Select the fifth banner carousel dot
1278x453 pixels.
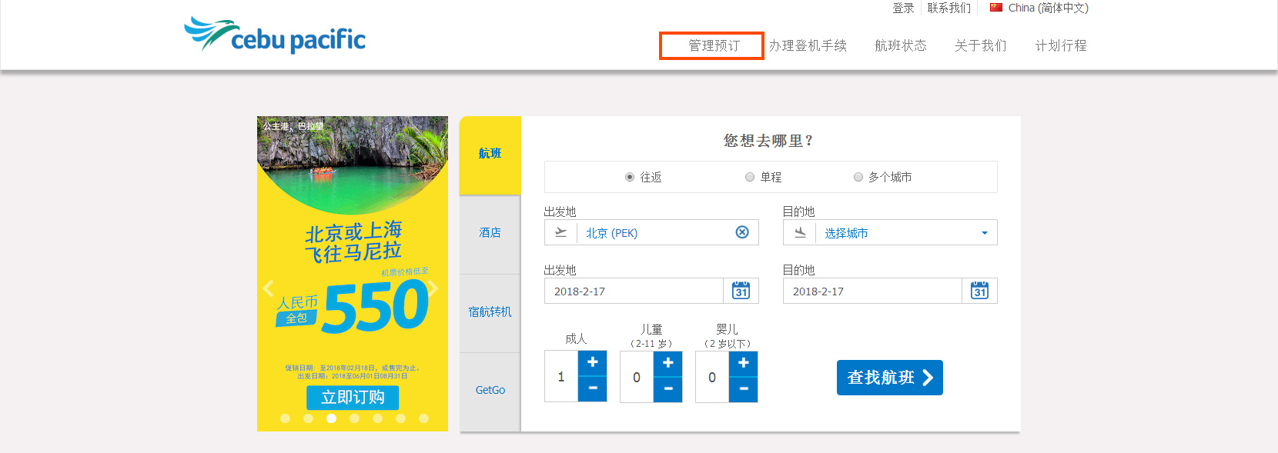[x=377, y=418]
